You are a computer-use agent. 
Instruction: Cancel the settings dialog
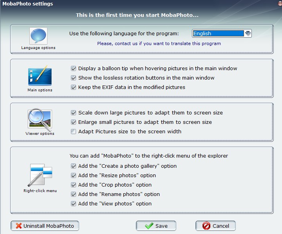pyautogui.click(x=215, y=226)
